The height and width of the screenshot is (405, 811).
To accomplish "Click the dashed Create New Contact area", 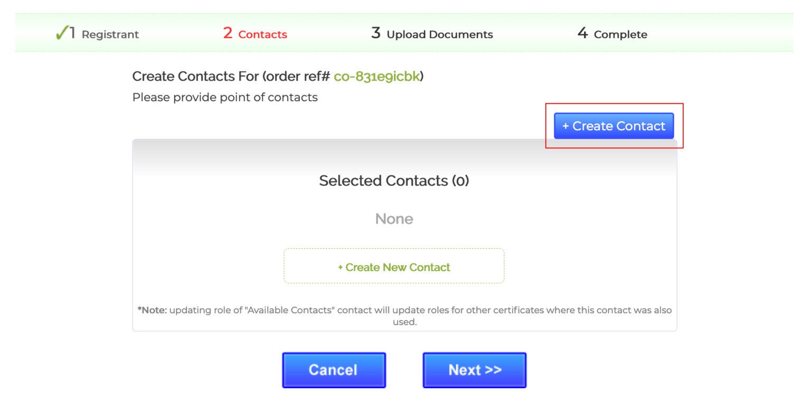I will [x=394, y=266].
